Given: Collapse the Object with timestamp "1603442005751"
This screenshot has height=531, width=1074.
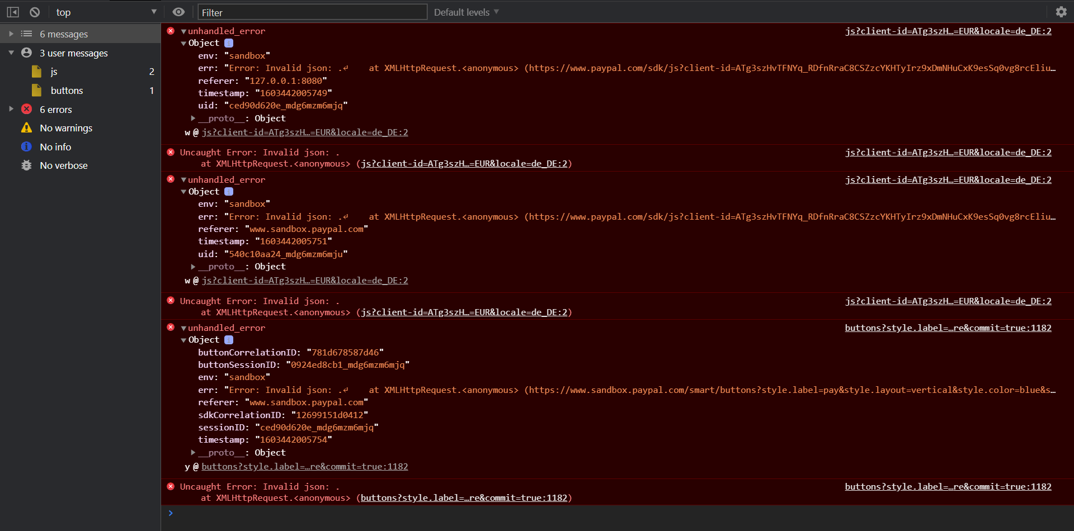Looking at the screenshot, I should [x=183, y=192].
